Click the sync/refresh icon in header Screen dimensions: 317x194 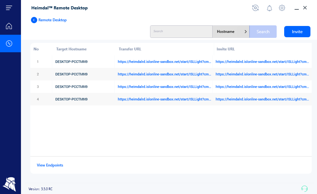click(255, 8)
